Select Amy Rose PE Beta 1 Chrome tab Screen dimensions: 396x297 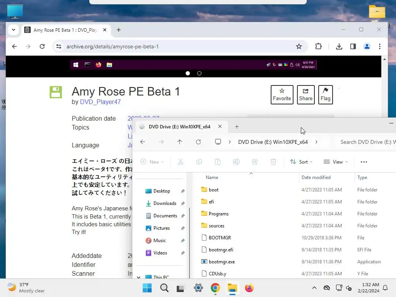pyautogui.click(x=66, y=30)
